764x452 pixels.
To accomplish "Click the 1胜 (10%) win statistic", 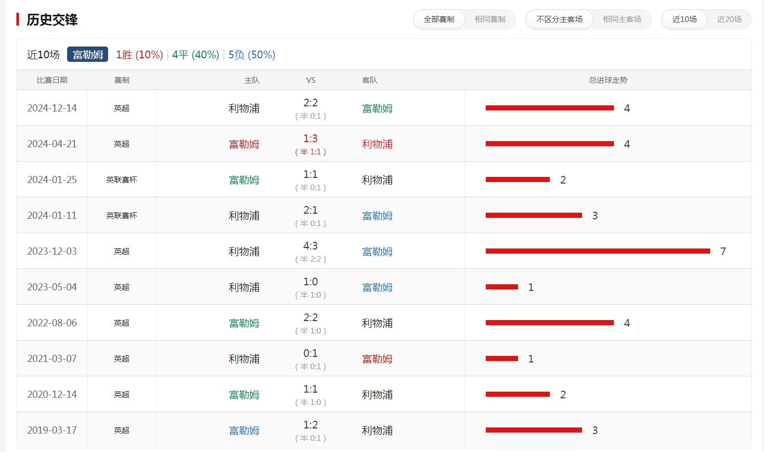I will (x=139, y=55).
